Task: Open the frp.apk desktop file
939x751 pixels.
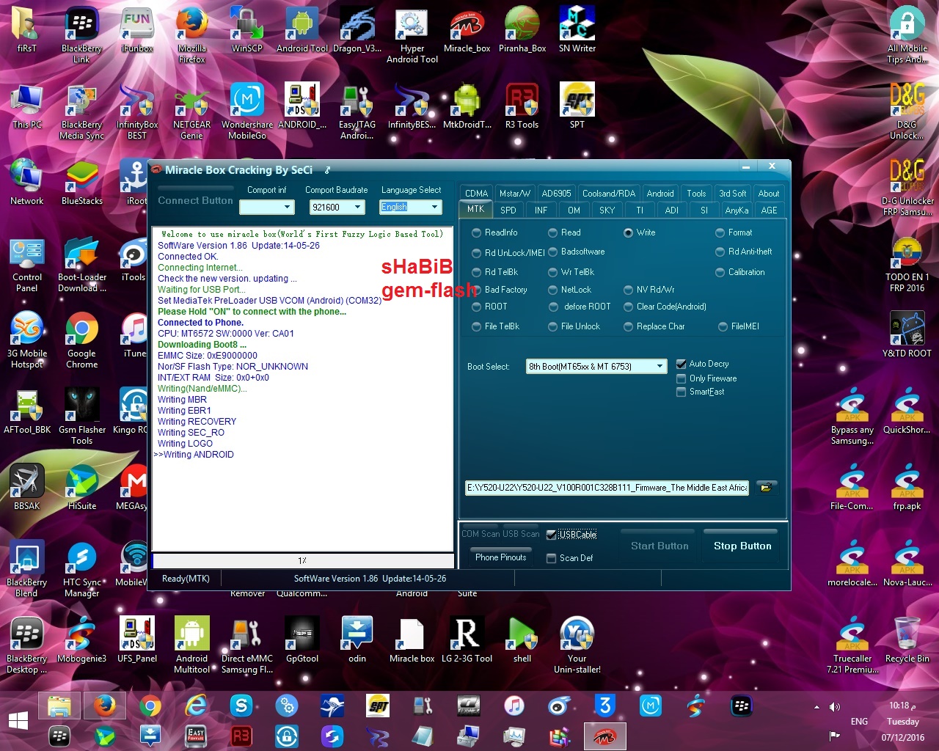Action: pos(907,488)
